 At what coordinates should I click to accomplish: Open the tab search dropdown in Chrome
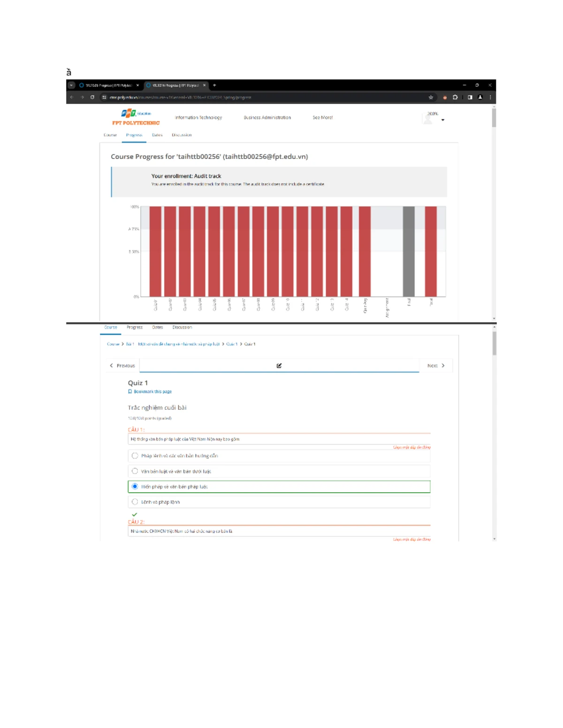coord(71,85)
